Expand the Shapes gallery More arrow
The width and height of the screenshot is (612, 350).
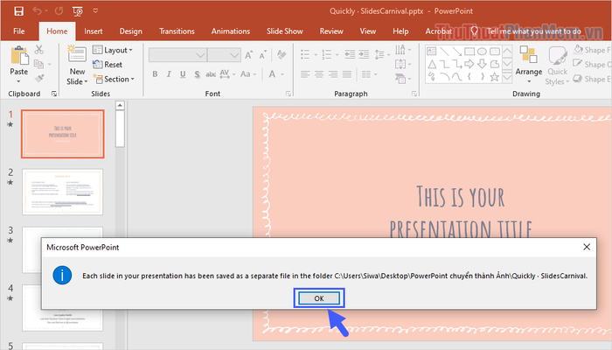pos(507,78)
